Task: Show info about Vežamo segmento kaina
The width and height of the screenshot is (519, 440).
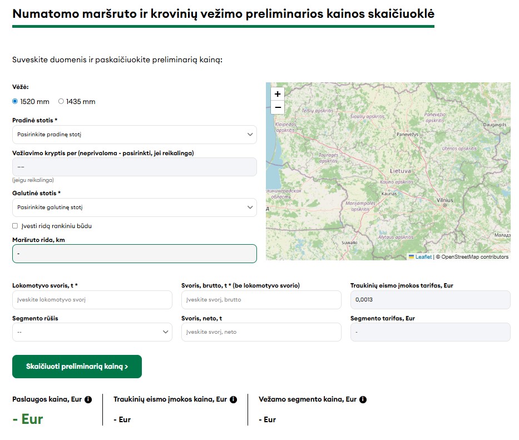Action: tap(363, 399)
